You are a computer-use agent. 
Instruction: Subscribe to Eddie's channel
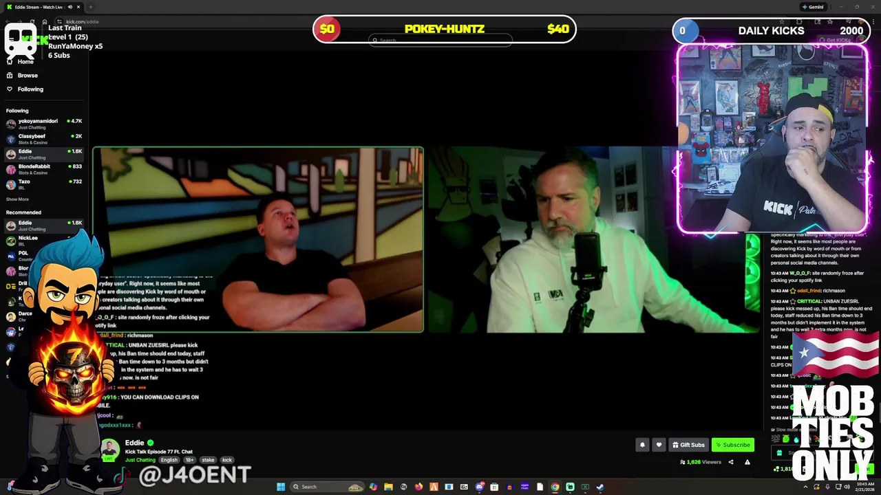click(733, 445)
